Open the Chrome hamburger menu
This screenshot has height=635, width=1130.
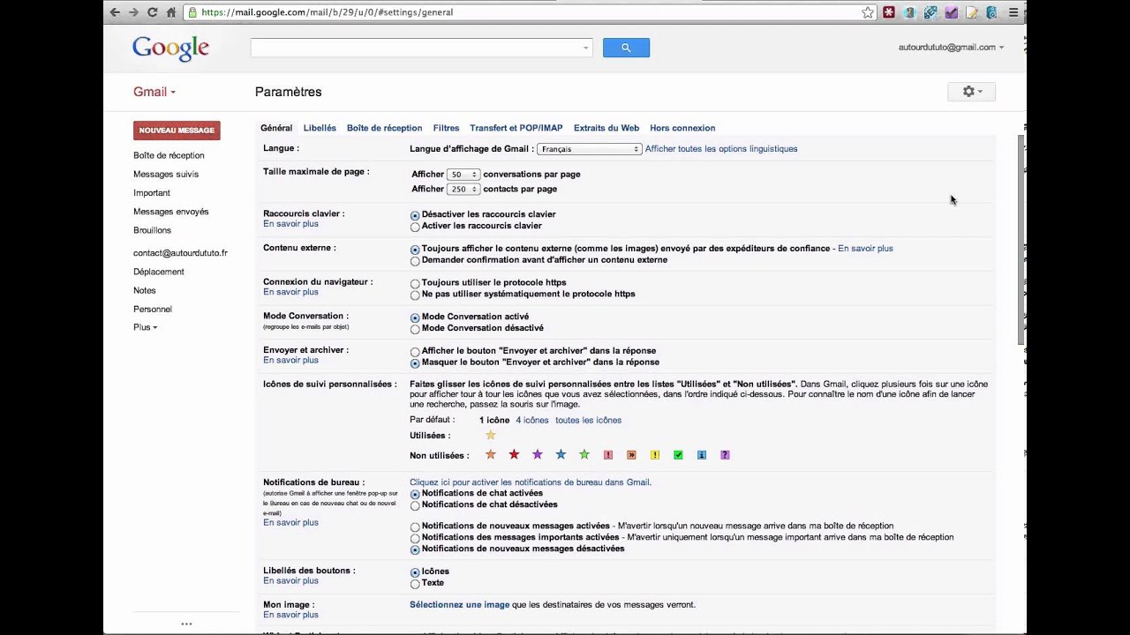pyautogui.click(x=1013, y=12)
